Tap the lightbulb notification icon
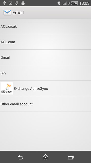 [x=17, y=3]
